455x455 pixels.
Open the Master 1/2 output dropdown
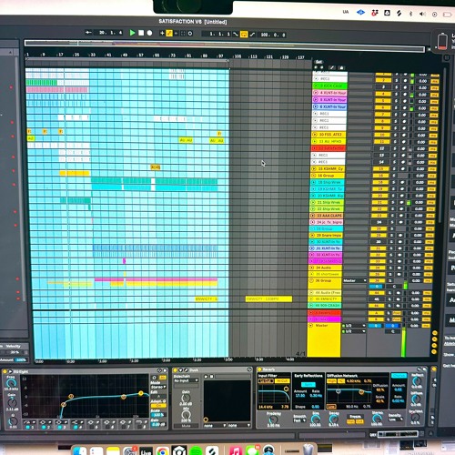point(354,331)
